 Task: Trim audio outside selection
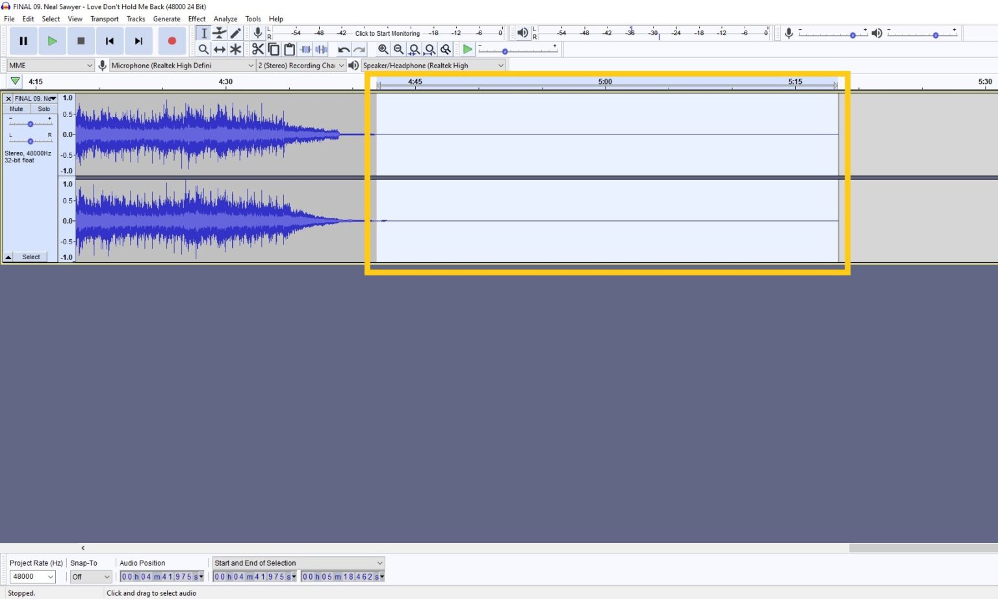305,49
